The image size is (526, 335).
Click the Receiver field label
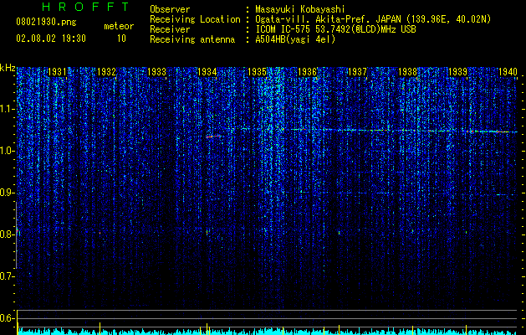pyautogui.click(x=170, y=29)
